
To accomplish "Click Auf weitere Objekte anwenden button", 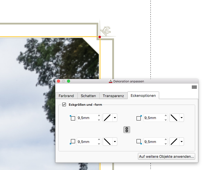I will (166, 156).
